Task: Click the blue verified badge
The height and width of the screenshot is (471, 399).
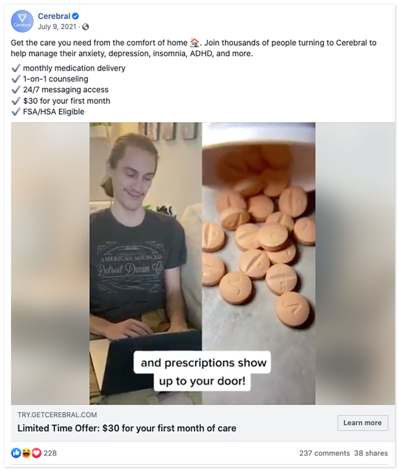Action: tap(75, 16)
